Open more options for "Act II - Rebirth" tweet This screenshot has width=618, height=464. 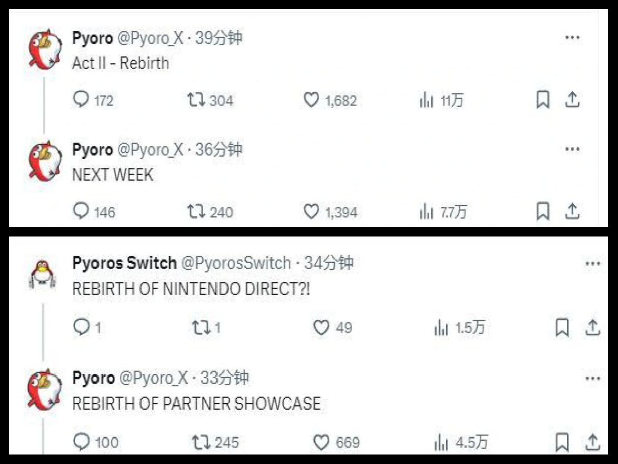click(x=572, y=38)
